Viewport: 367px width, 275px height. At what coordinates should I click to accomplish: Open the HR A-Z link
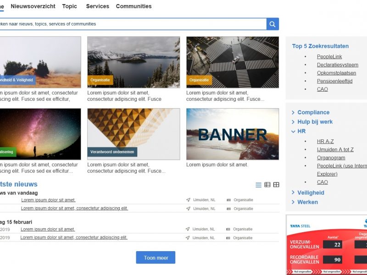[325, 142]
